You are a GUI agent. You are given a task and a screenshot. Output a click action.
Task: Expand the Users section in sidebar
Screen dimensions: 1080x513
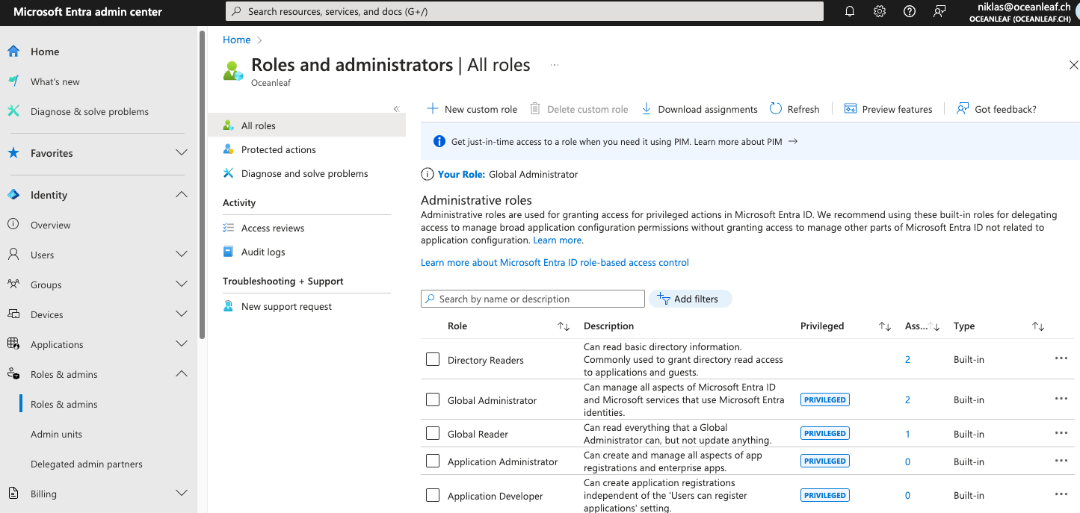pyautogui.click(x=181, y=255)
